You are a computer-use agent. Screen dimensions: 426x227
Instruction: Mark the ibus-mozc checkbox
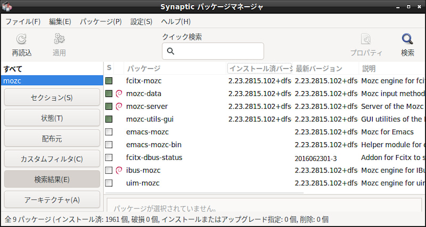pos(109,171)
